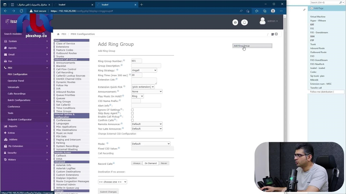The image size is (346, 194).
Task: Tick the Enable Call Pickup checkbox
Action: point(132,117)
